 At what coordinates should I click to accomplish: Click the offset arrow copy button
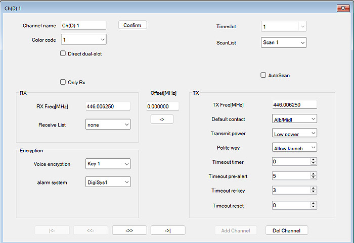tap(162, 119)
